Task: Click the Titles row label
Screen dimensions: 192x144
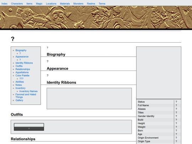Action: tap(140, 113)
